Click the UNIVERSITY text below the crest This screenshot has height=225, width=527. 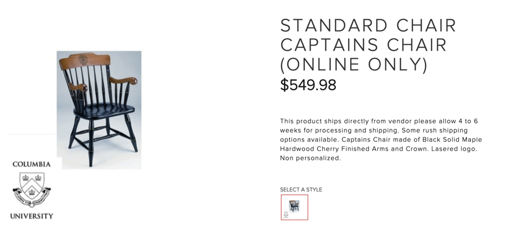(x=31, y=216)
